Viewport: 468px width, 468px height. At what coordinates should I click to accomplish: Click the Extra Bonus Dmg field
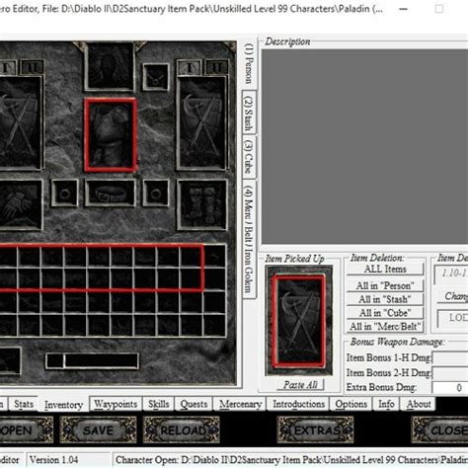(x=450, y=388)
